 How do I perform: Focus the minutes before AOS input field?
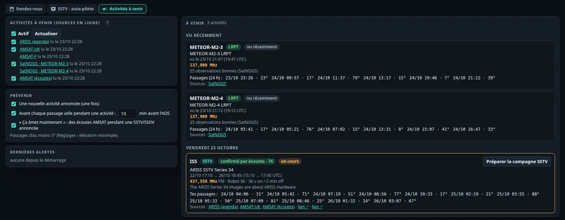127,113
